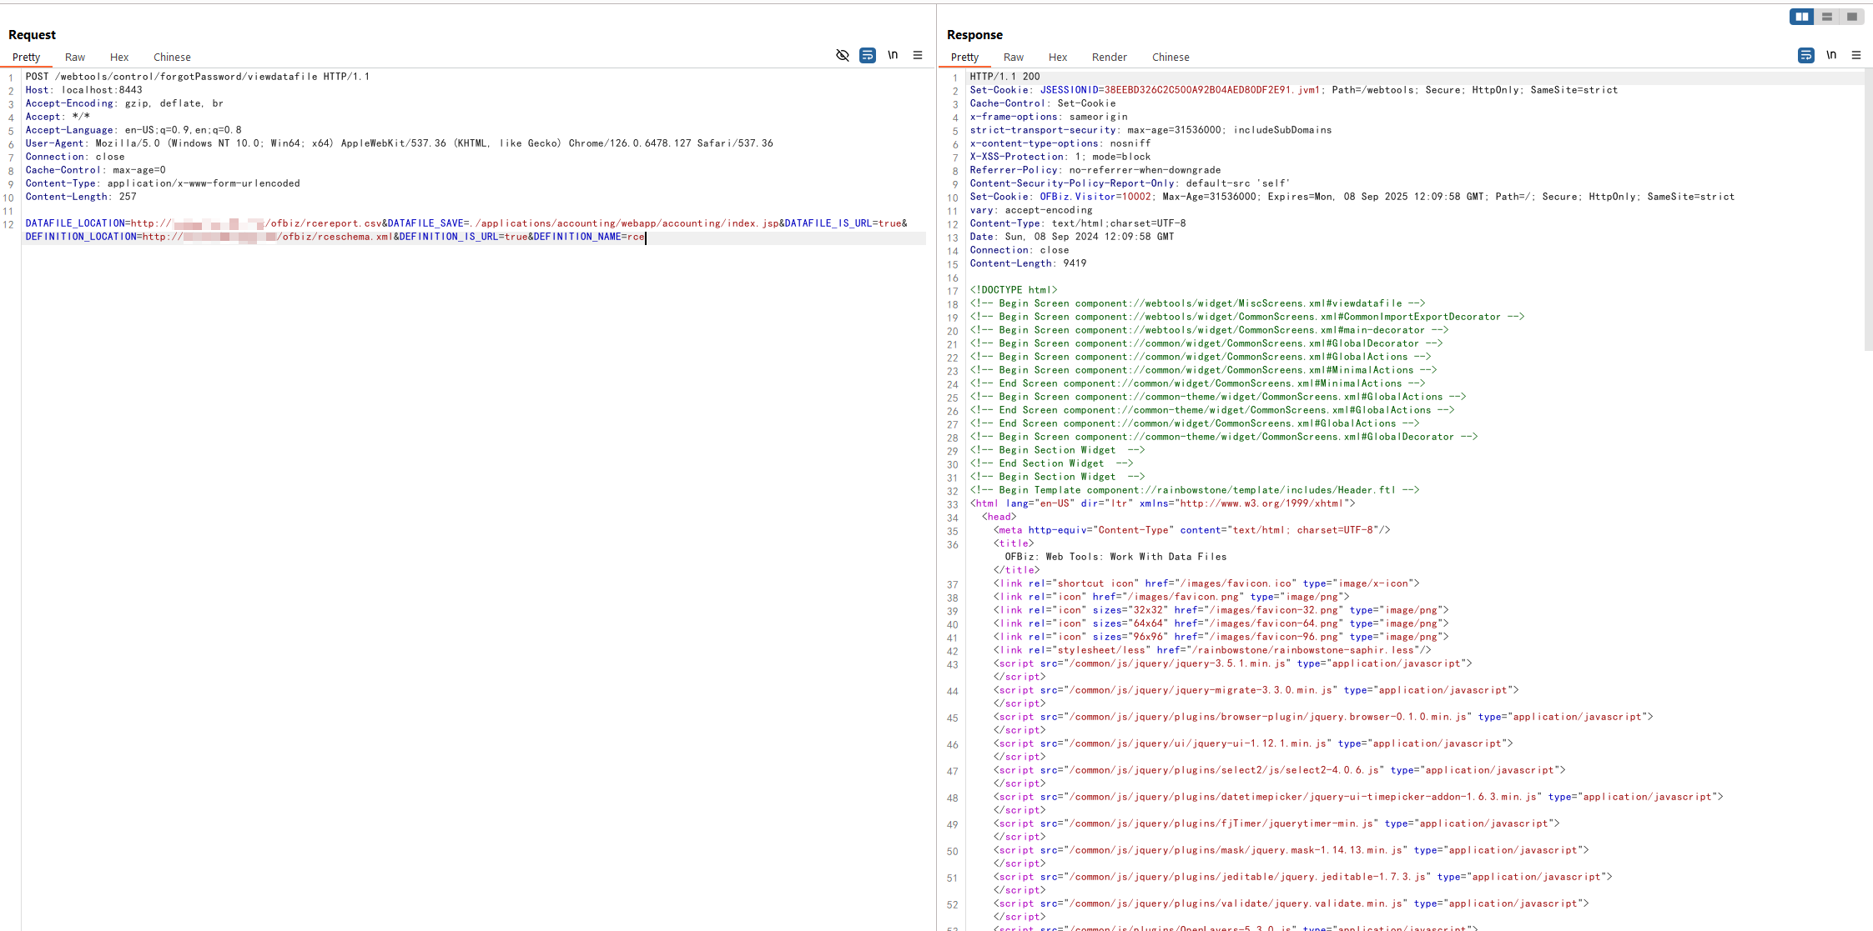Click select2-4.0.6.js script line
The height and width of the screenshot is (931, 1873).
pyautogui.click(x=1279, y=770)
